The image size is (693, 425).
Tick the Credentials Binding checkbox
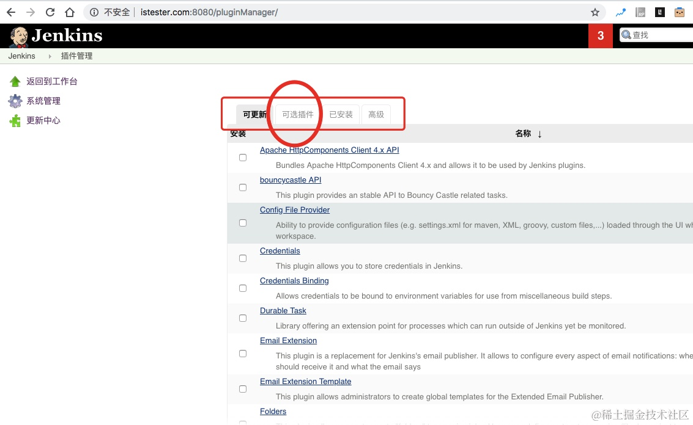[243, 288]
